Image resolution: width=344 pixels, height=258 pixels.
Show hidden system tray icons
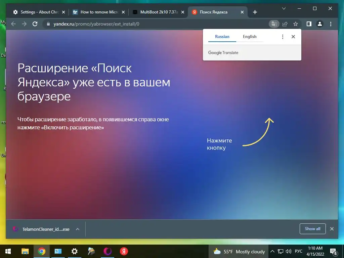[x=272, y=251]
